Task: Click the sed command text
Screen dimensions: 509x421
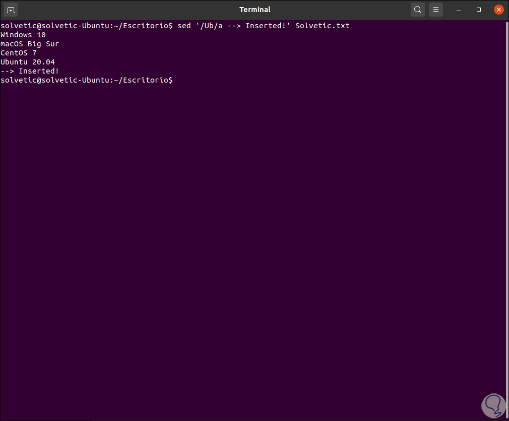Action: point(263,26)
